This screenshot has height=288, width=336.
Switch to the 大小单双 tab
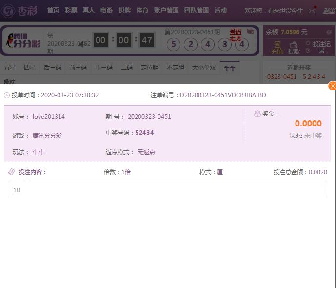pos(204,68)
